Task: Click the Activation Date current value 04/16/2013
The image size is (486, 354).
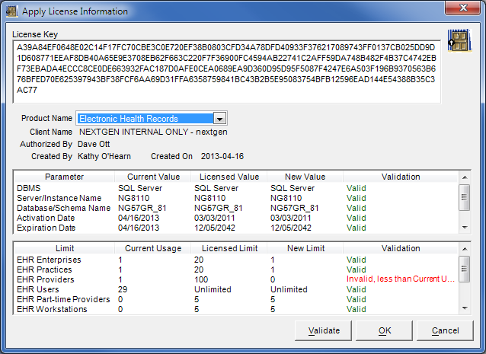Action: (x=139, y=218)
